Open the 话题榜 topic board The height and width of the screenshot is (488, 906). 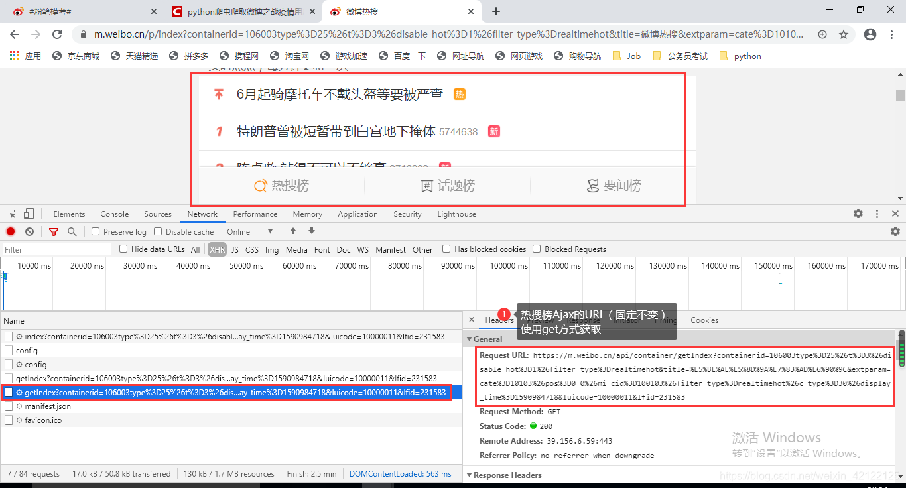[x=448, y=186]
